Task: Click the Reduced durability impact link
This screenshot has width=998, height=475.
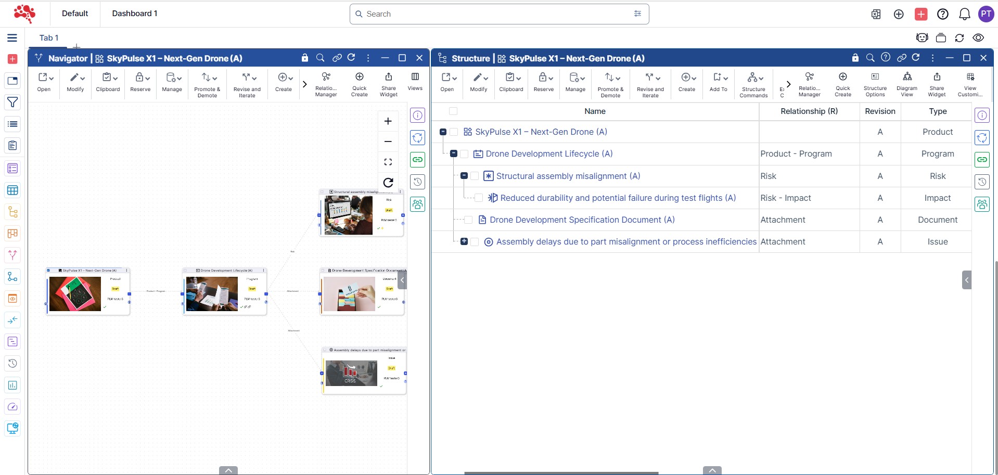Action: point(618,198)
